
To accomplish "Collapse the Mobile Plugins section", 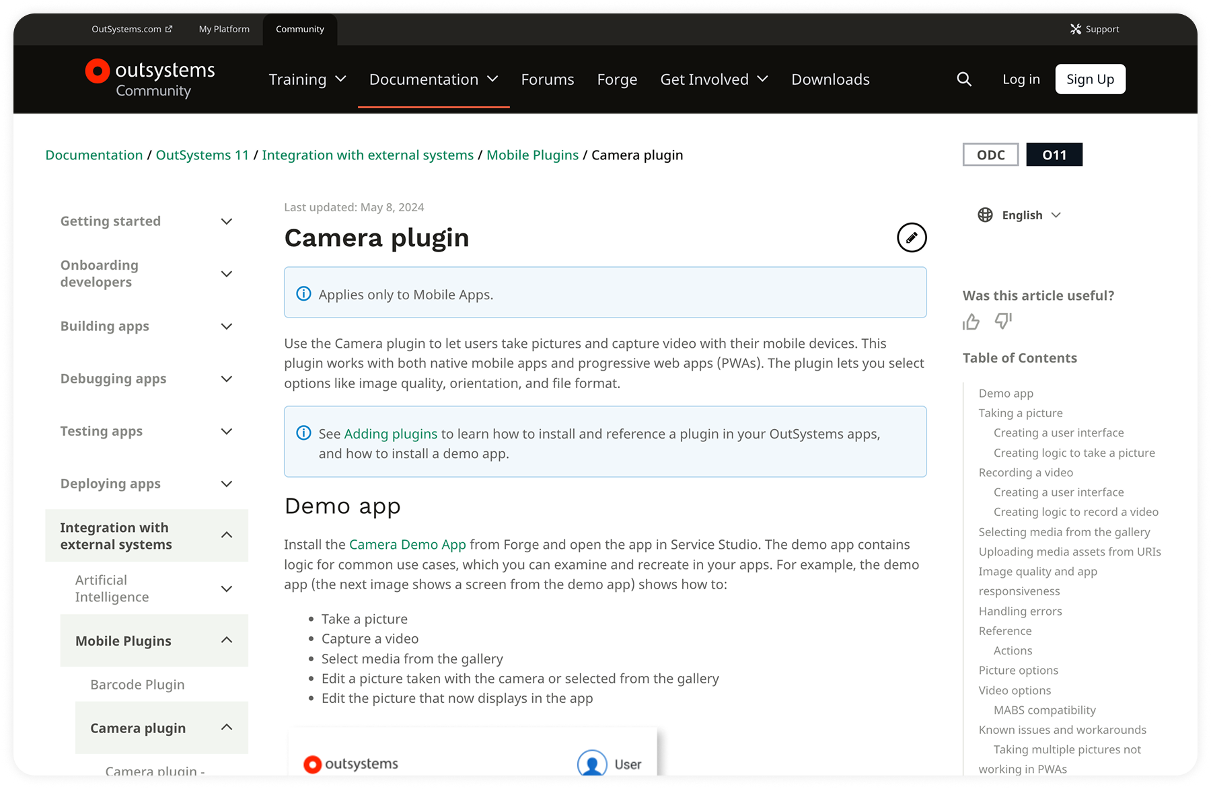I will pos(227,640).
